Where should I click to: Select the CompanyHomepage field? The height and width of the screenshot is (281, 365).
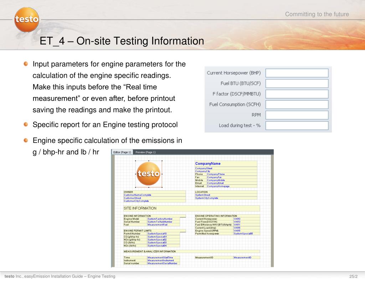[232, 186]
